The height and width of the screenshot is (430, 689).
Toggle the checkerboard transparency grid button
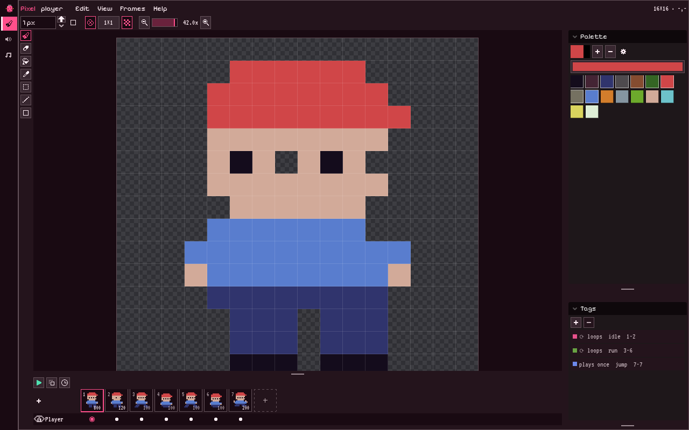tap(127, 23)
